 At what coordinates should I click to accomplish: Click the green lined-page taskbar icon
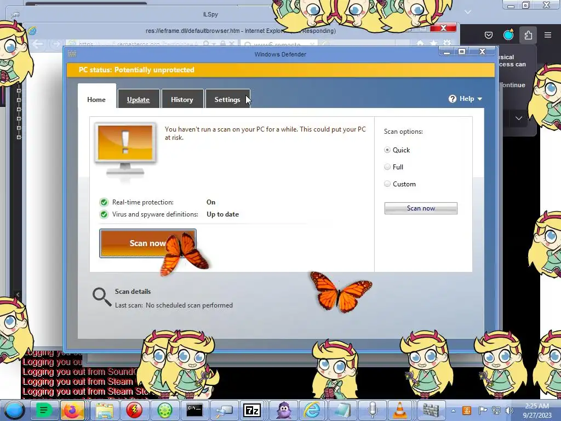pyautogui.click(x=43, y=410)
